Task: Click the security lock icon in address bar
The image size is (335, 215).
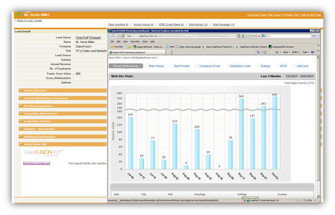Action: coord(243,36)
